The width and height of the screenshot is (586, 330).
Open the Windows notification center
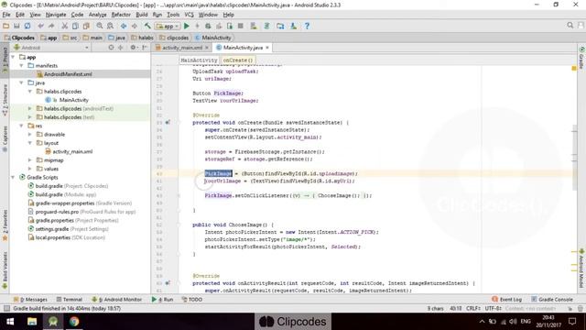click(x=572, y=322)
